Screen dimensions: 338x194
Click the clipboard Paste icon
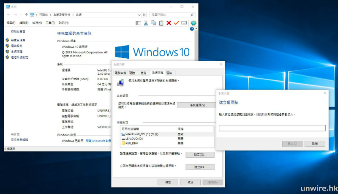pos(161,23)
